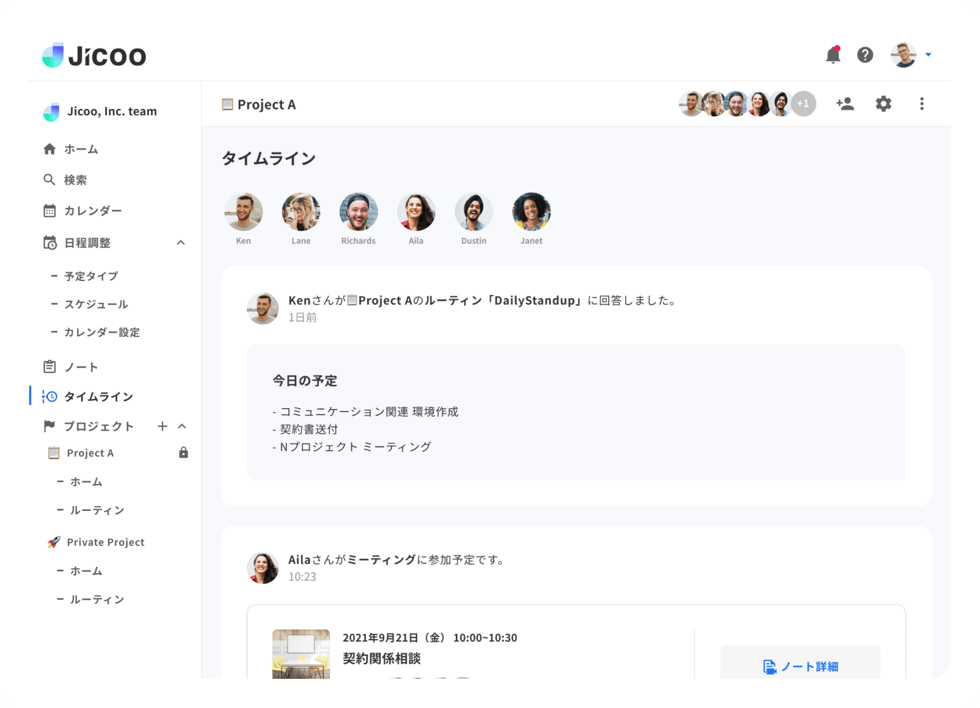Open Project A settings gear

click(883, 103)
